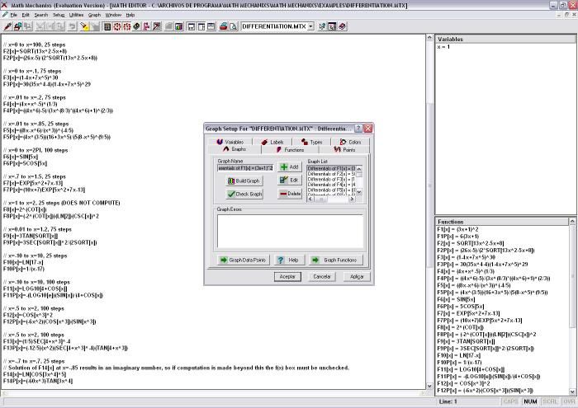Switch to the Points tab

tap(344, 150)
